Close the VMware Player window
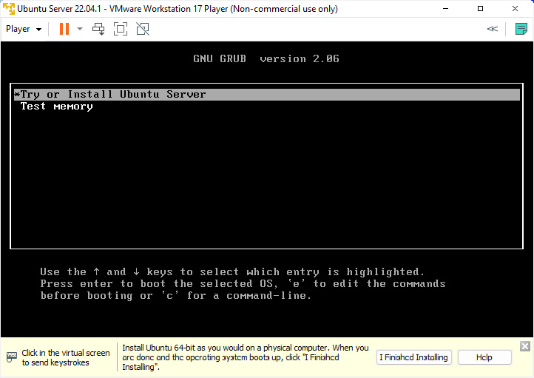This screenshot has height=378, width=534. point(515,9)
